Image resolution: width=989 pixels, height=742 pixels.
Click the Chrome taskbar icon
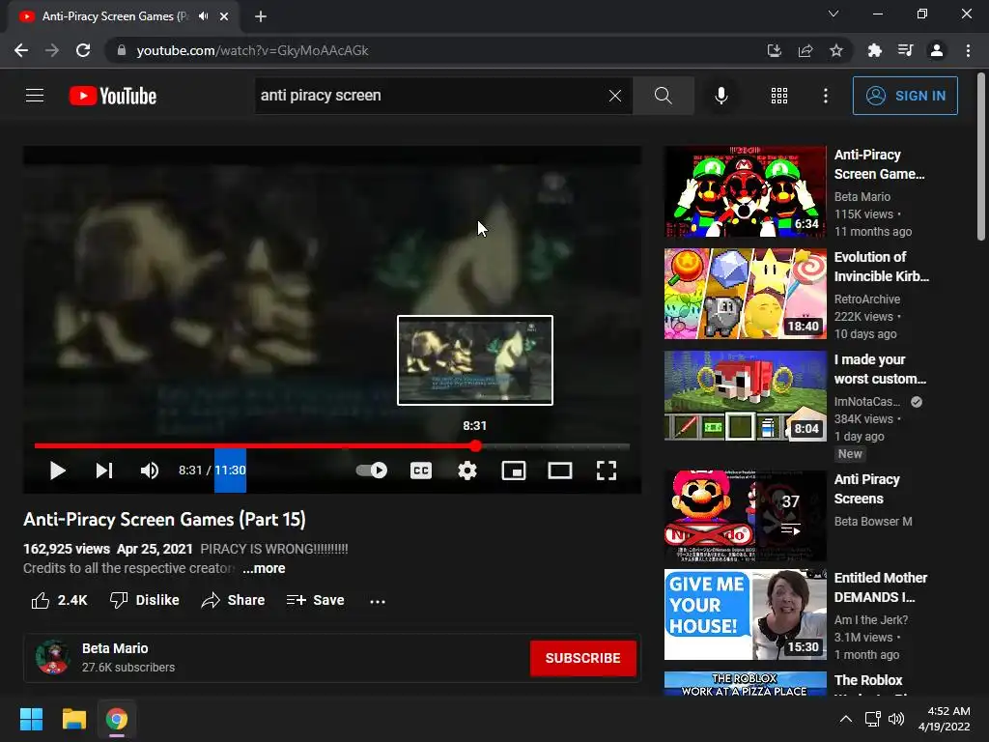117,719
